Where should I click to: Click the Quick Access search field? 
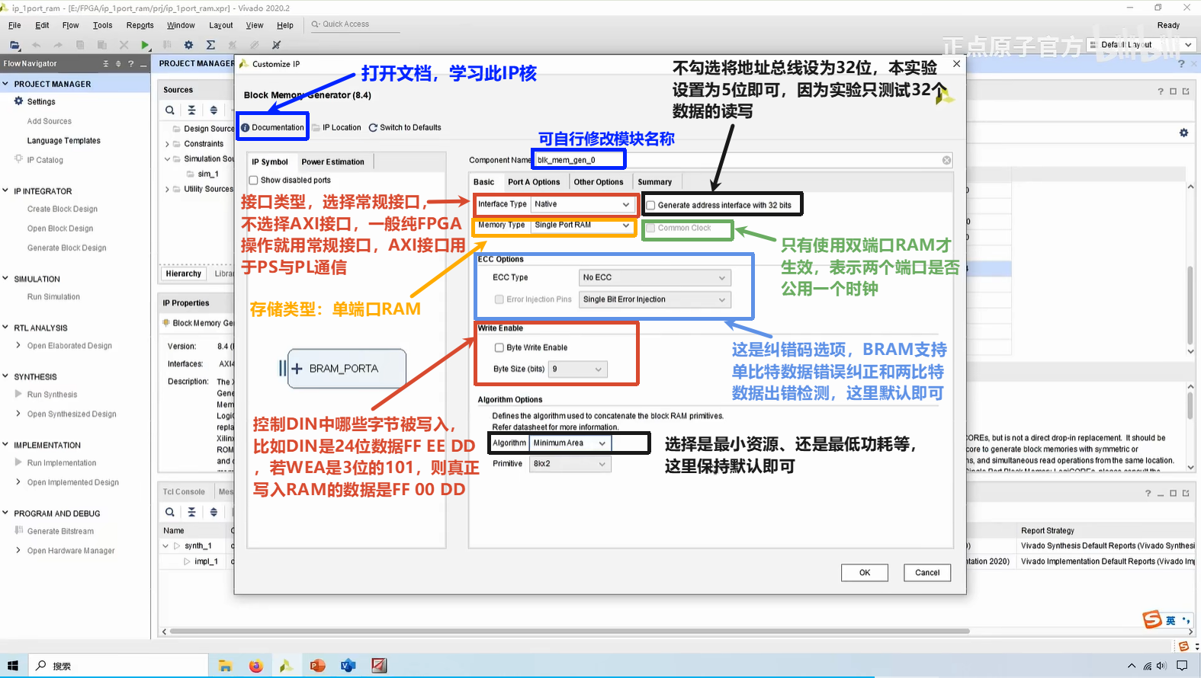[x=354, y=24]
